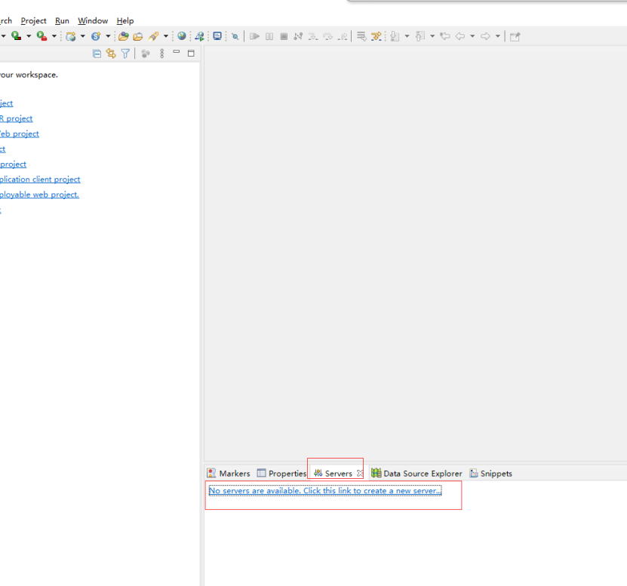The width and height of the screenshot is (627, 586).
Task: Click the Drop to Frame icon
Action: (x=361, y=36)
